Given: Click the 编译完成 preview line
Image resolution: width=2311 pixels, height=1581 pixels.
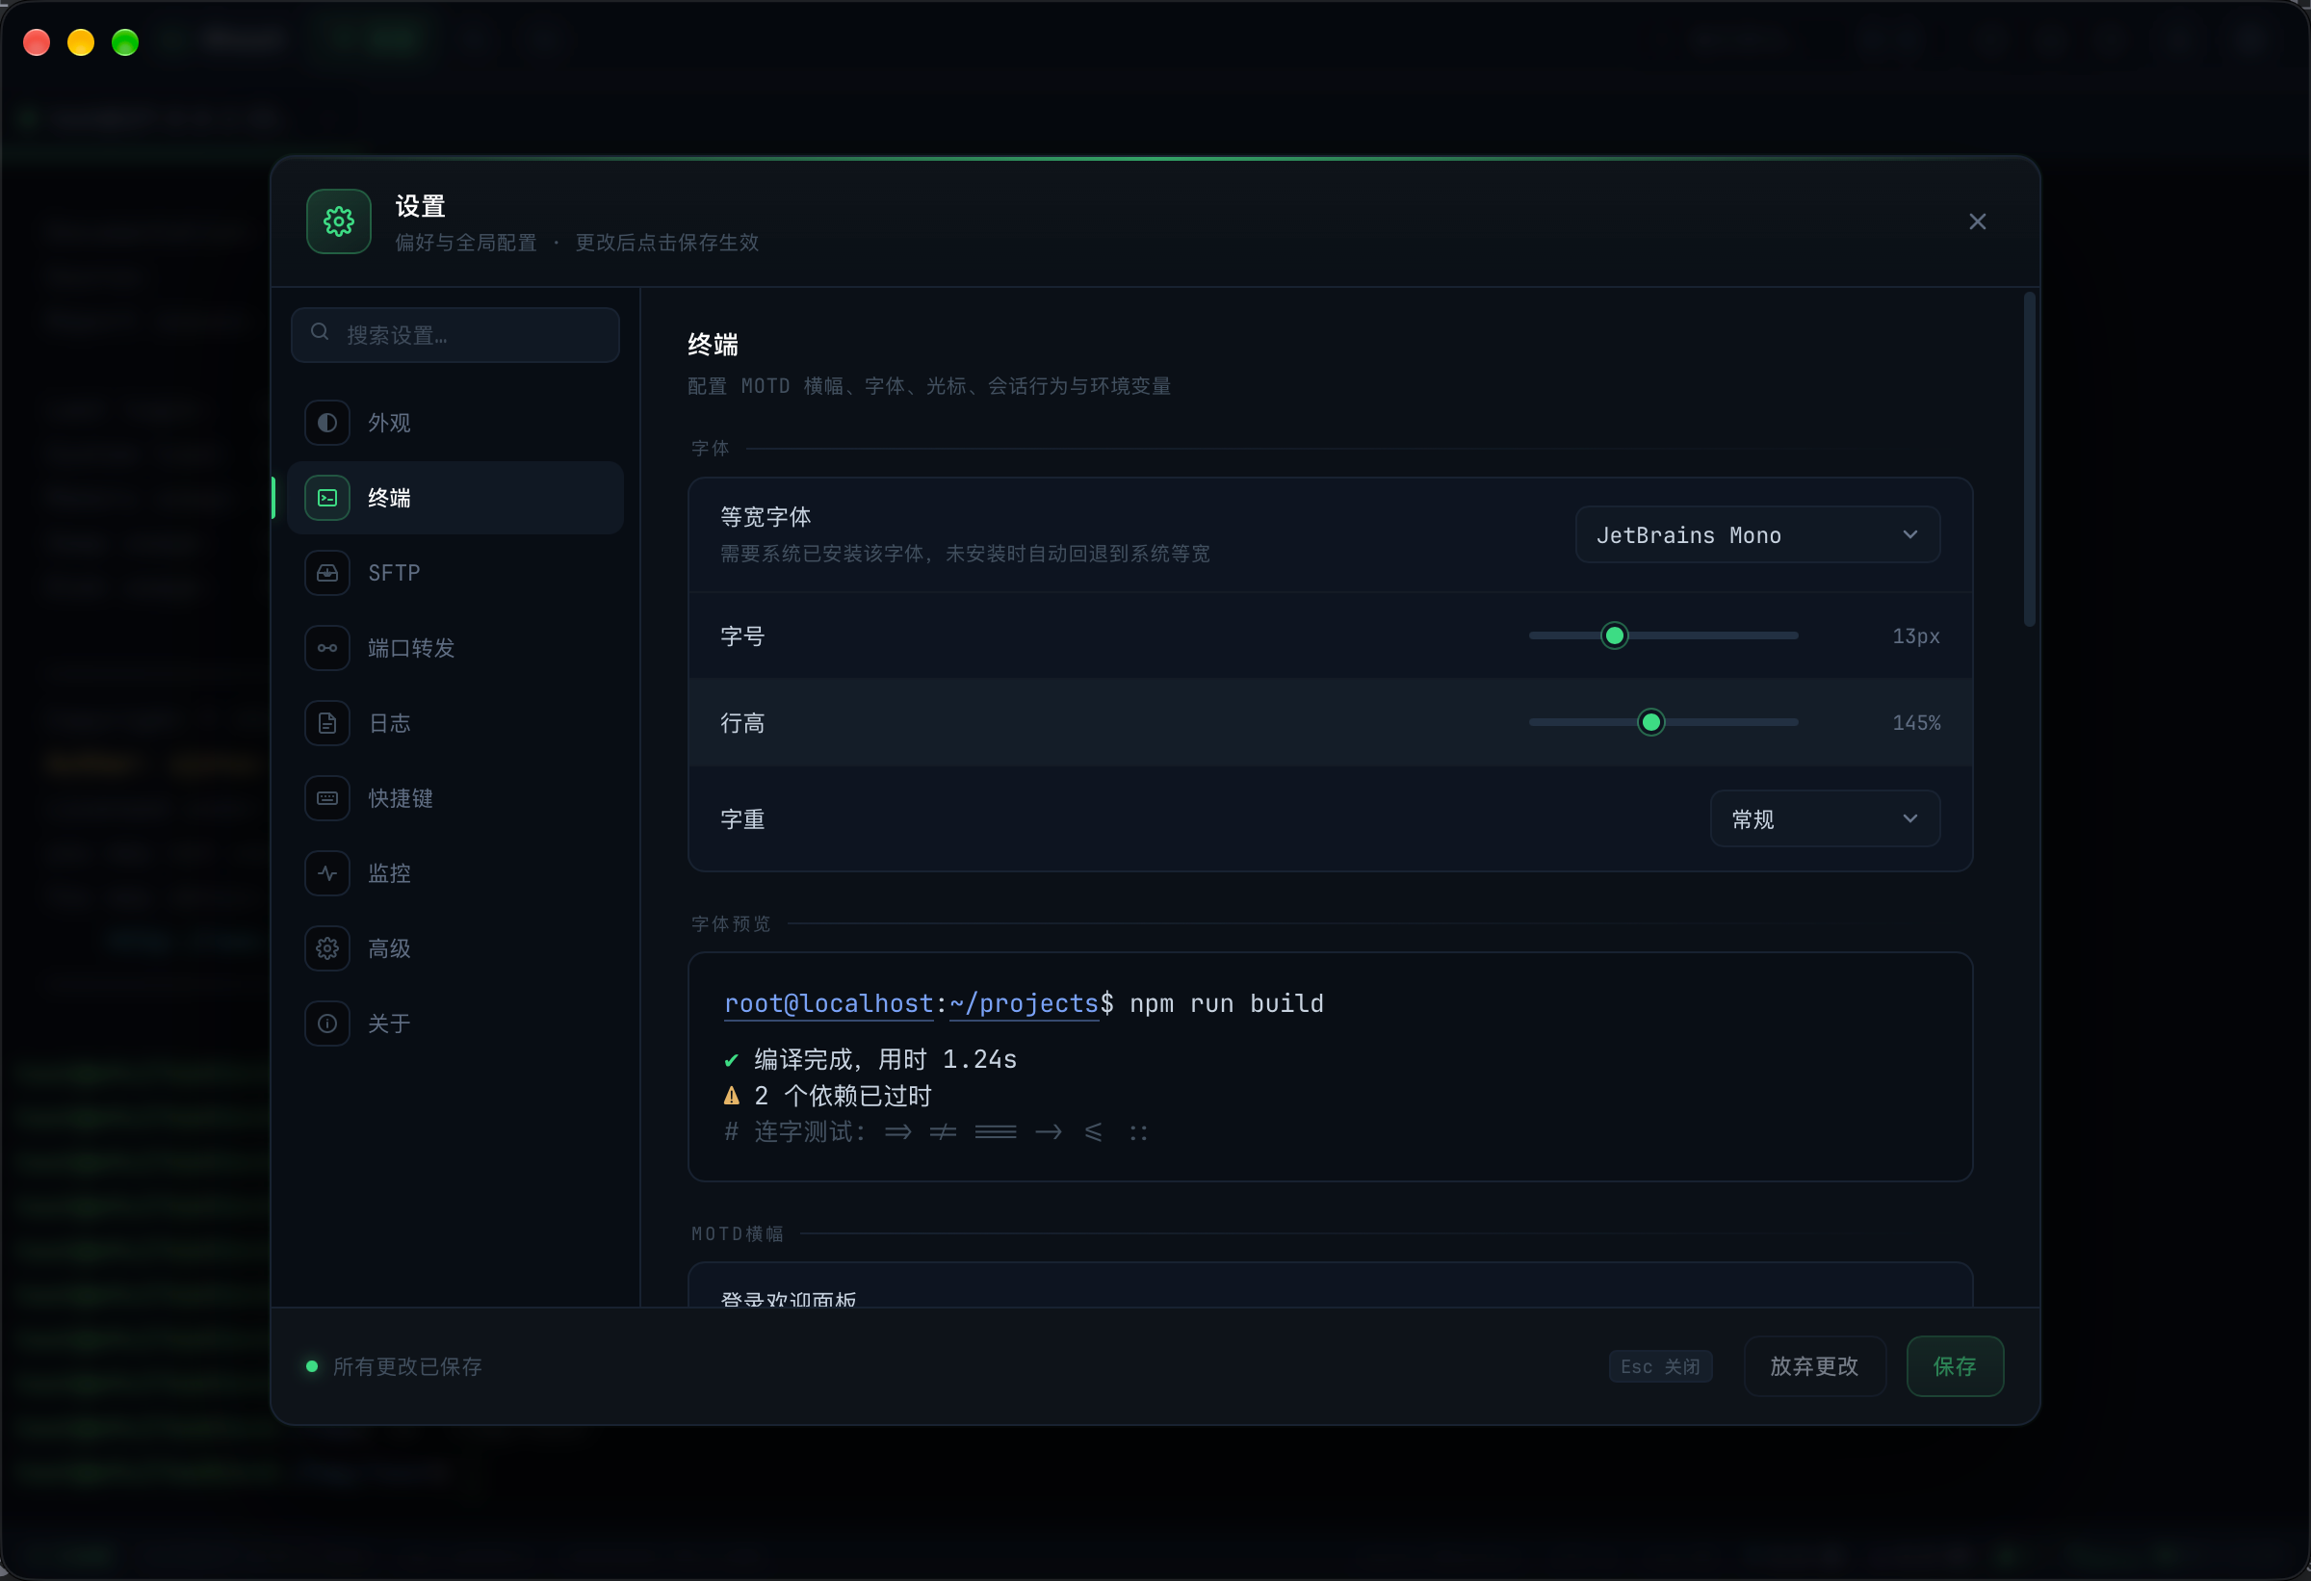Looking at the screenshot, I should coord(870,1059).
